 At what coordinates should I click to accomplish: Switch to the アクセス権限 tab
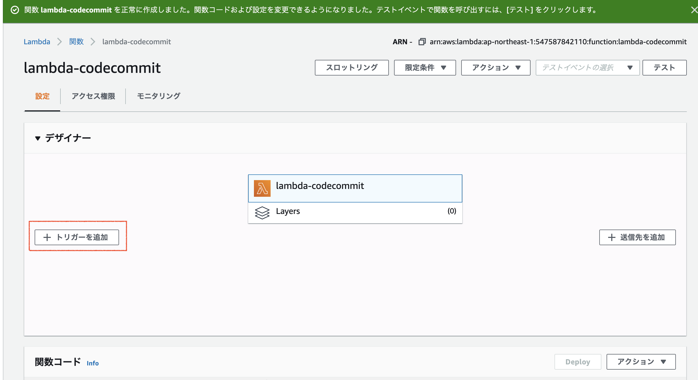(x=93, y=96)
